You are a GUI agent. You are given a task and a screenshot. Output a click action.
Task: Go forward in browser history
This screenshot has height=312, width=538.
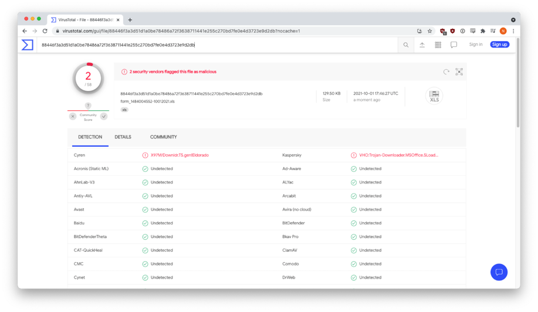pos(35,31)
